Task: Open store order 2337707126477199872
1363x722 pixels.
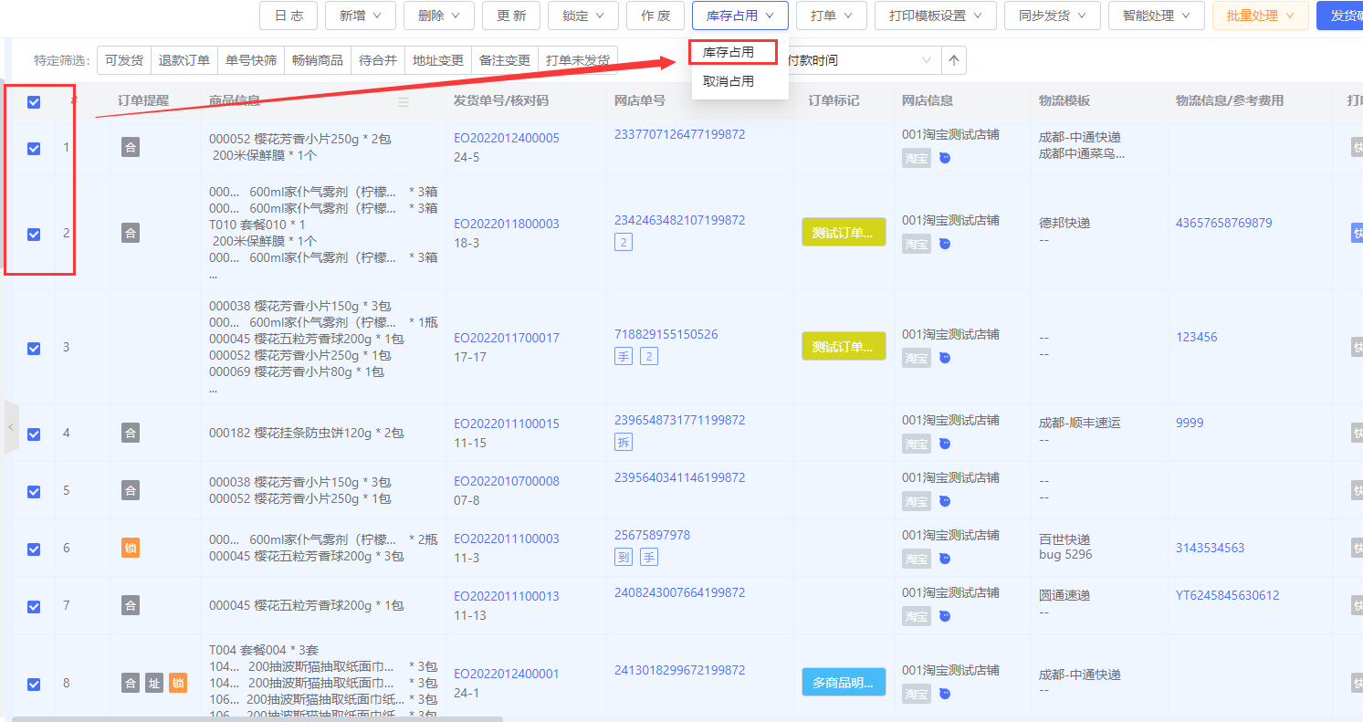Action: [x=679, y=134]
